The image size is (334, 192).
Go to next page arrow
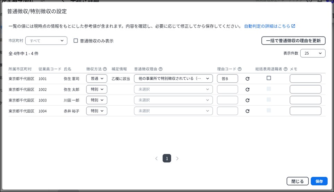(177, 159)
